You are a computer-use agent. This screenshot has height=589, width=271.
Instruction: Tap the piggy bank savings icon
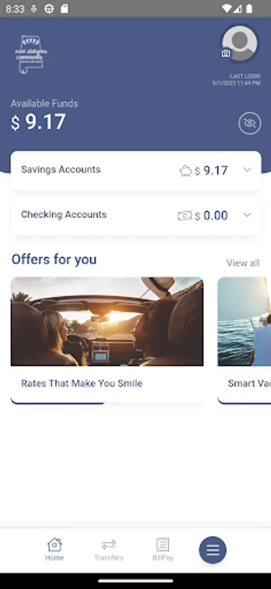185,171
